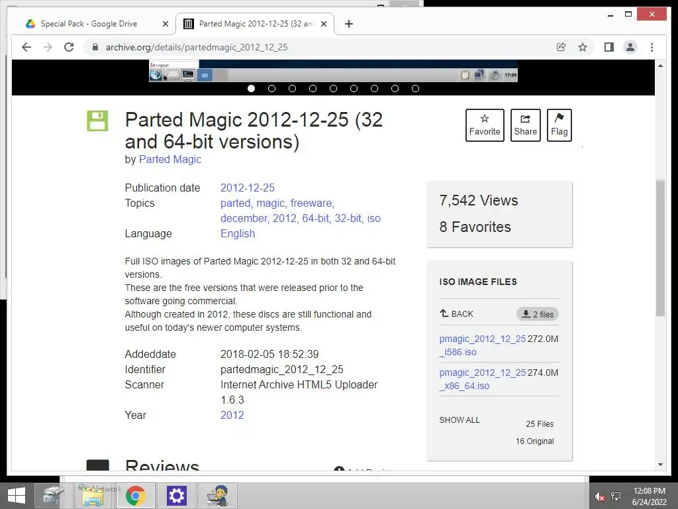Open the 'freeware' topic link

[311, 203]
